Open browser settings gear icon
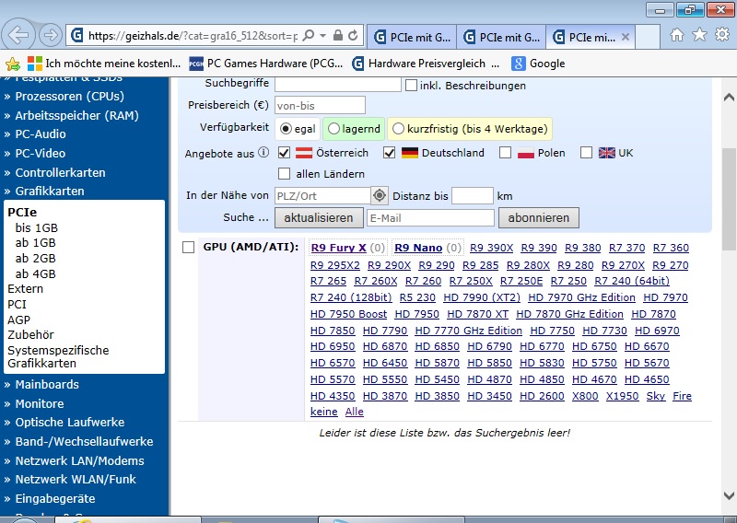 pos(722,34)
